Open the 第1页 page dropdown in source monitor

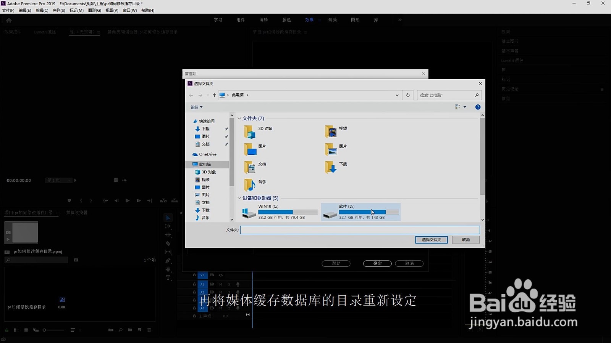click(x=59, y=180)
